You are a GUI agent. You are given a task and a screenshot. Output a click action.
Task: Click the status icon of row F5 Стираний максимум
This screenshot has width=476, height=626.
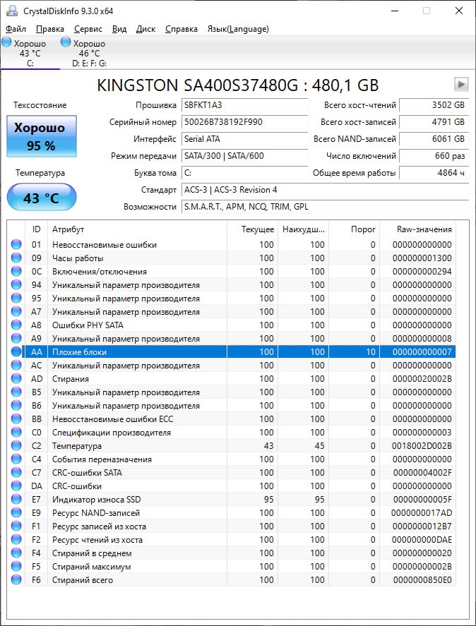(16, 567)
